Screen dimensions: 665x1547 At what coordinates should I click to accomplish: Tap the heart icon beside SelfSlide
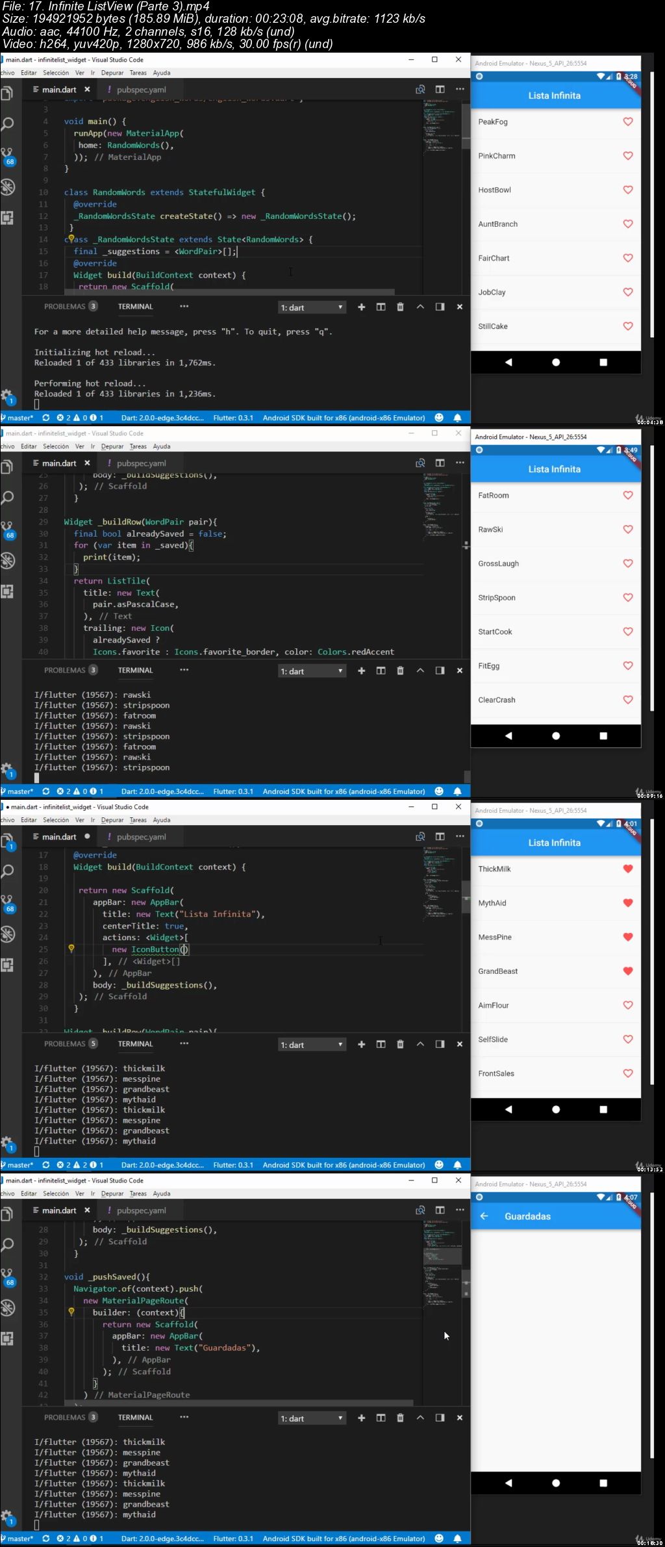[x=627, y=1040]
